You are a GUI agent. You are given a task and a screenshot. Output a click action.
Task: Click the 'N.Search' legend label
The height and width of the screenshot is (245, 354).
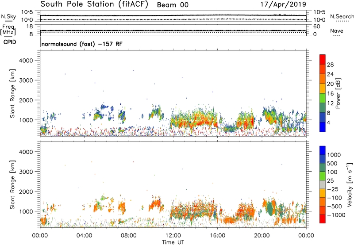coord(342,16)
